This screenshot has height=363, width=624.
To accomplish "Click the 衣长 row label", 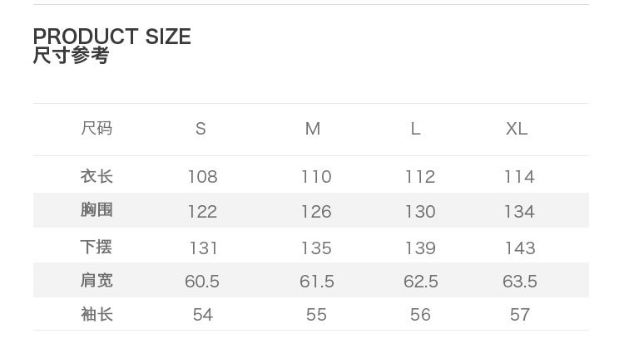I will pos(97,177).
